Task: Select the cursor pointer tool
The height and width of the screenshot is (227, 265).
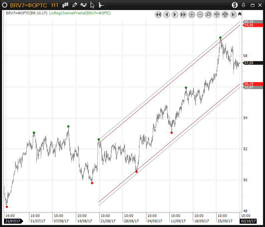Action: click(93, 5)
